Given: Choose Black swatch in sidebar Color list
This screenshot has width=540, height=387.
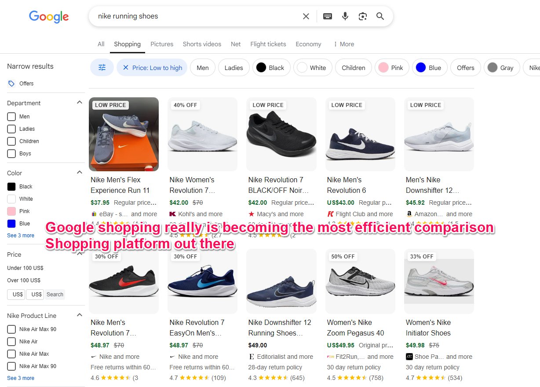Looking at the screenshot, I should point(11,187).
